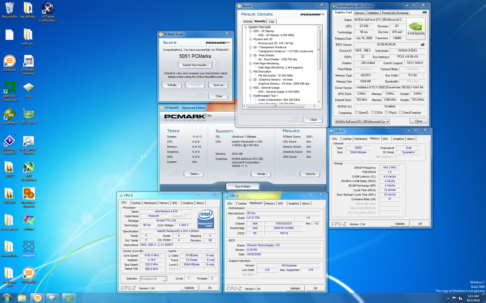486x303 pixels.
Task: Launch the PCMark05 desktop icon
Action: click(x=29, y=275)
